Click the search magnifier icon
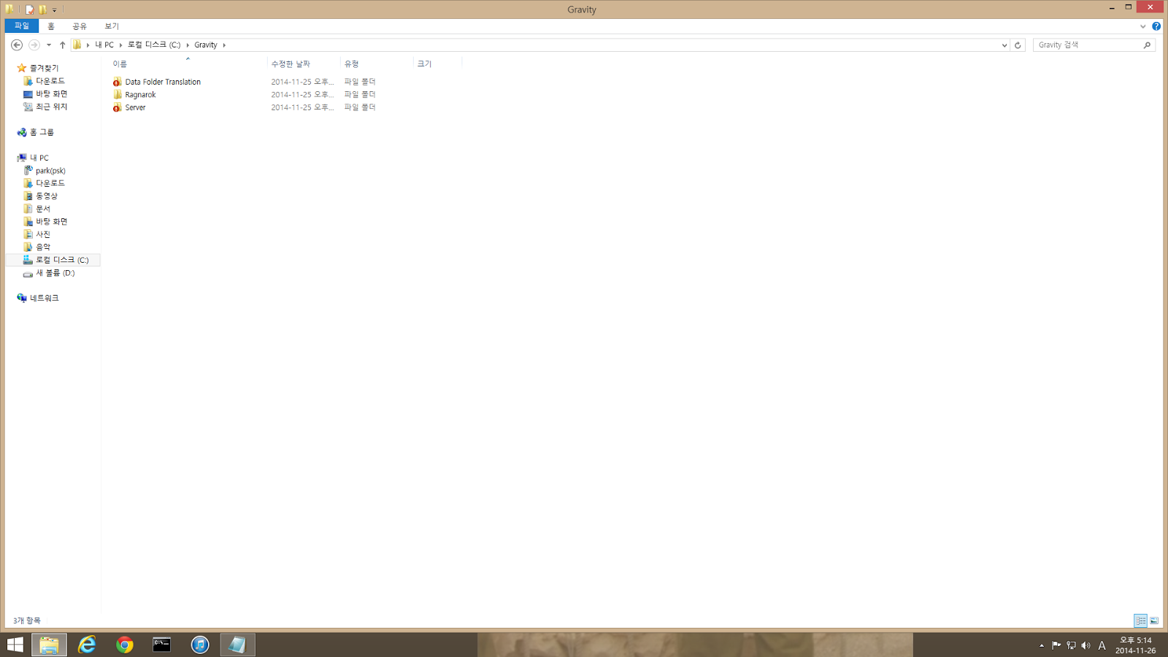Image resolution: width=1168 pixels, height=657 pixels. tap(1147, 45)
